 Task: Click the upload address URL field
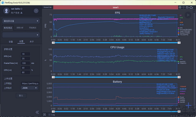click(x=30, y=83)
